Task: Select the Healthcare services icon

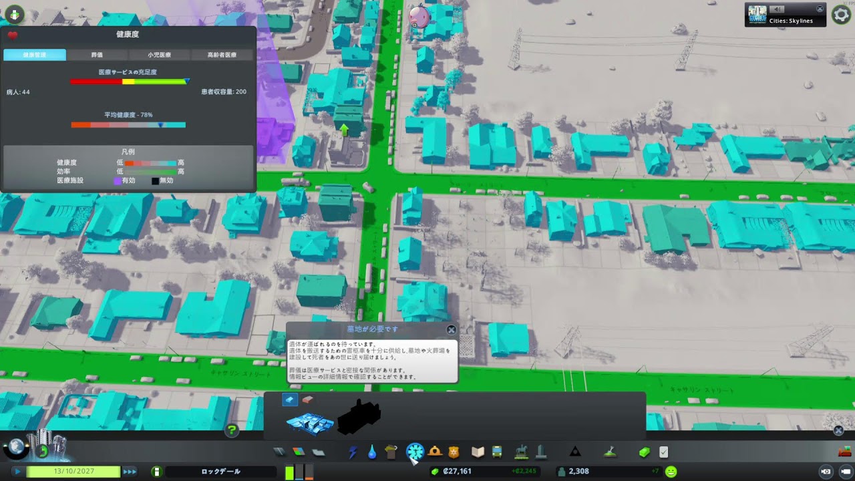Action: point(415,452)
